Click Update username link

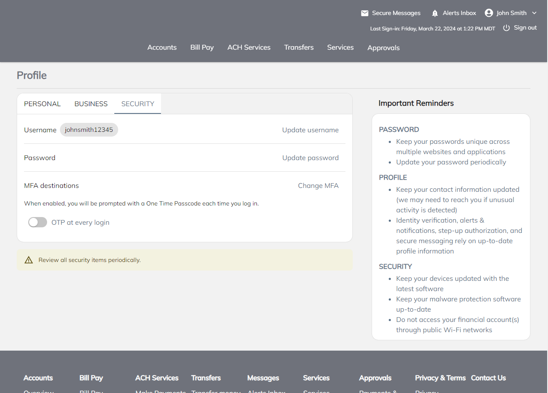pos(310,130)
